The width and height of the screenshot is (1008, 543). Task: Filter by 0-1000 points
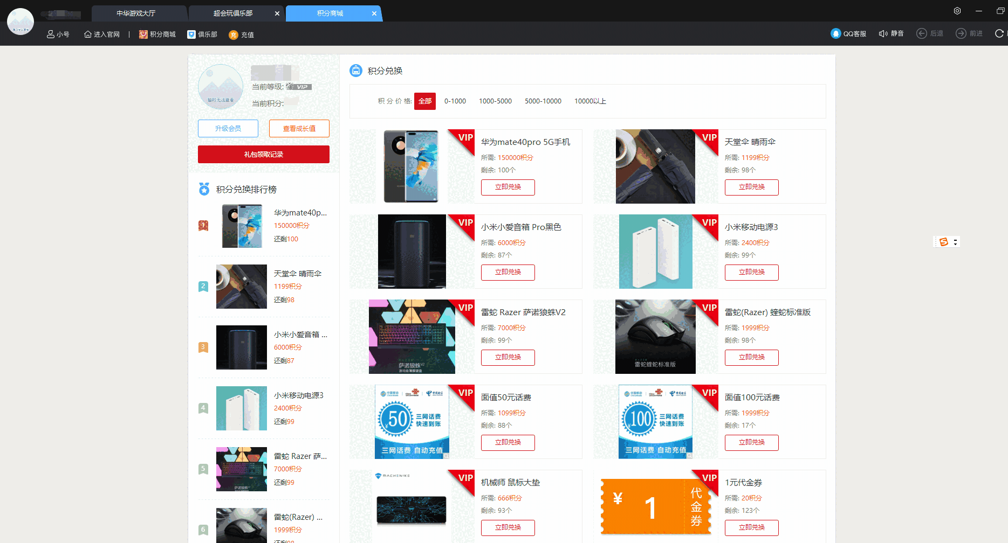coord(455,101)
